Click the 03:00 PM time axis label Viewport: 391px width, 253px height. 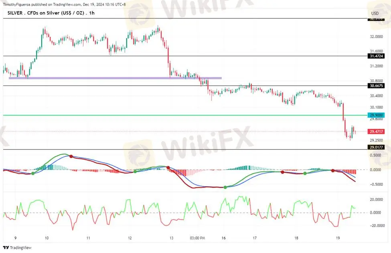[x=197, y=238]
